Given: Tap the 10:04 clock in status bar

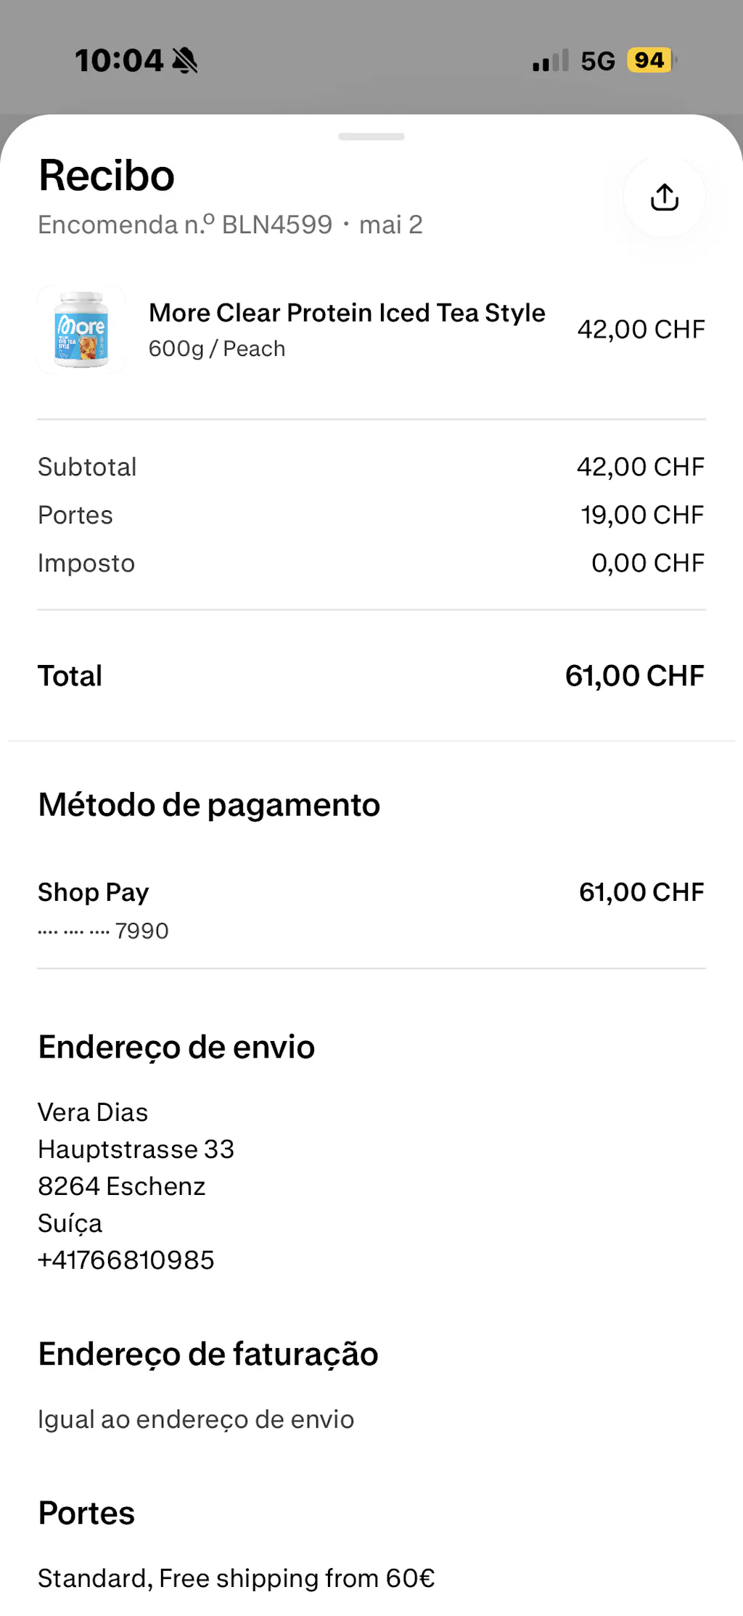Looking at the screenshot, I should click(x=120, y=60).
